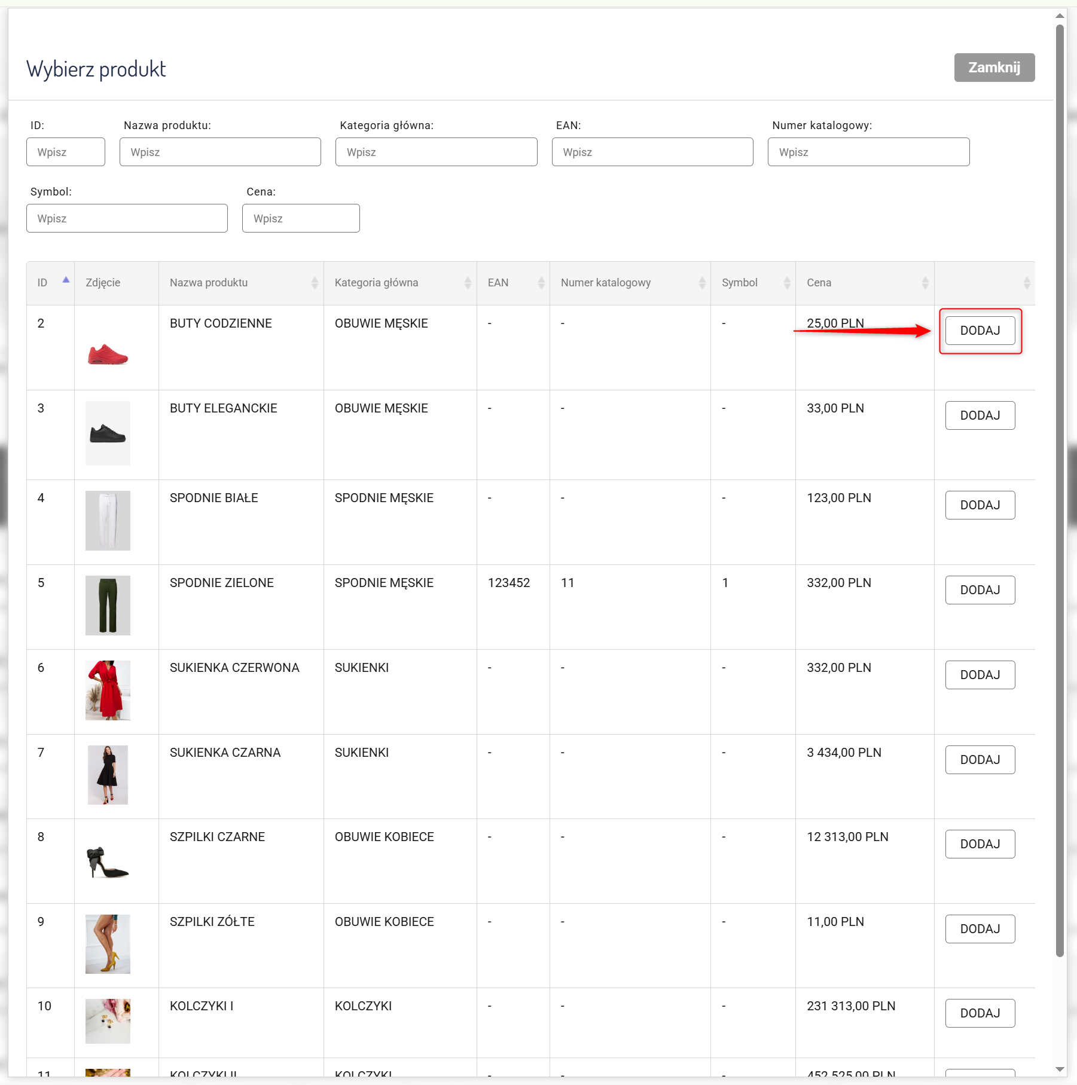Click the red sneaker product thumbnail
1077x1085 pixels.
pos(108,354)
